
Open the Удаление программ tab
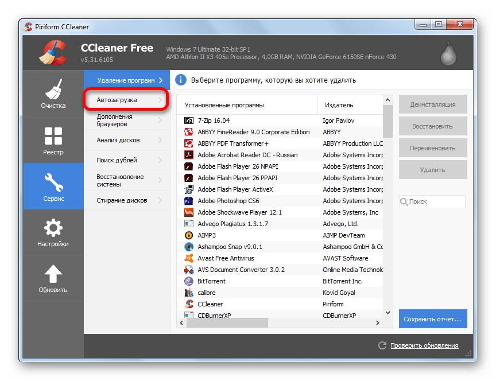[x=127, y=80]
